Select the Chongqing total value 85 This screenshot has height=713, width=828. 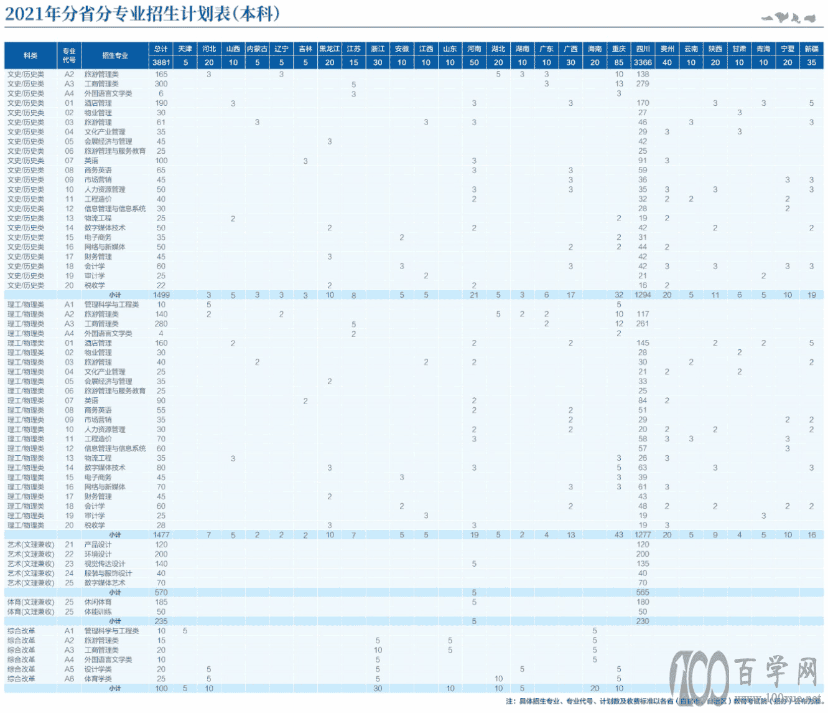[x=619, y=62]
